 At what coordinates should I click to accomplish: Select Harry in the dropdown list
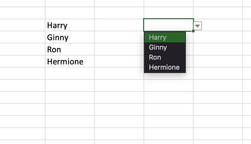tap(165, 37)
